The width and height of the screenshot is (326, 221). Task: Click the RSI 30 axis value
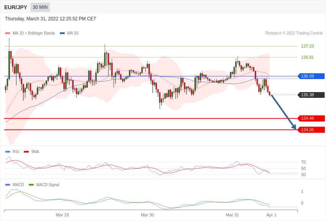click(303, 175)
